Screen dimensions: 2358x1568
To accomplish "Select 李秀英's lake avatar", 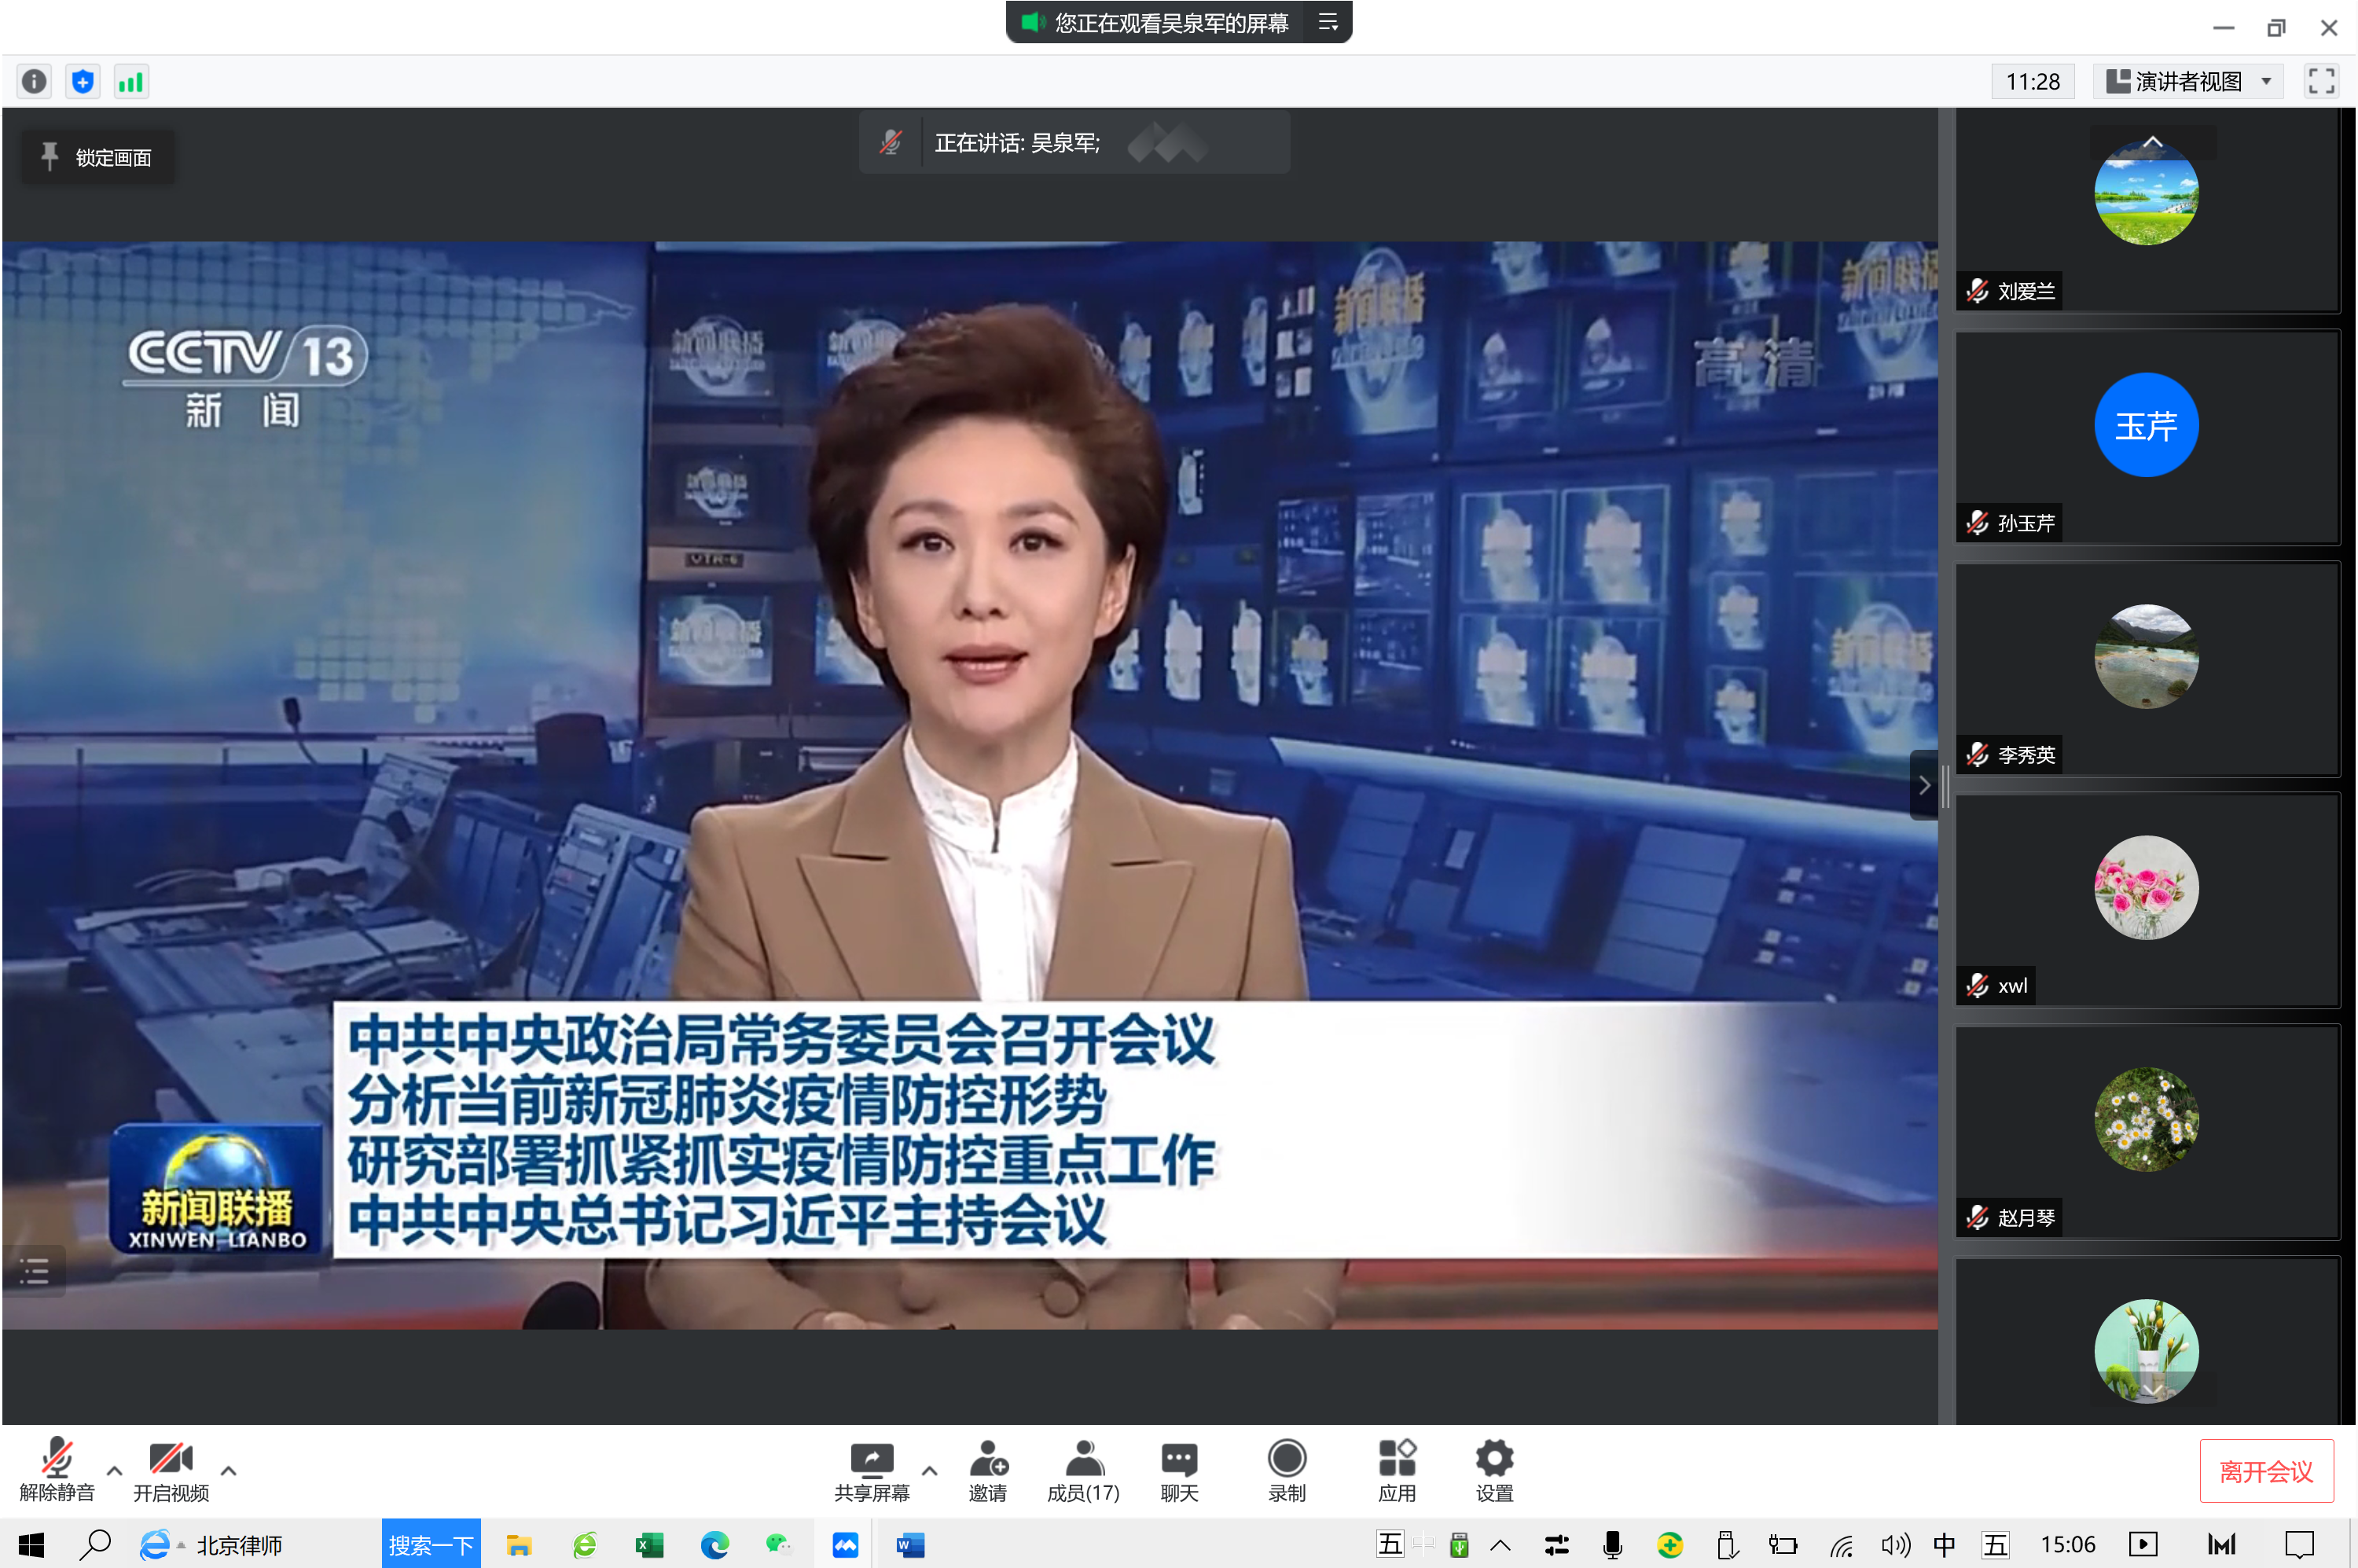I will [2146, 657].
